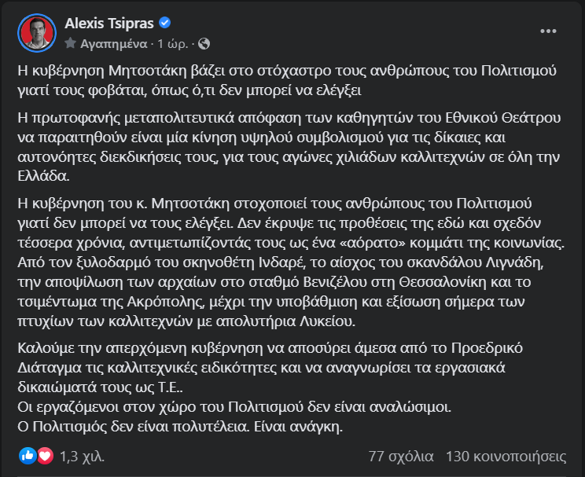Viewport: 585px width, 477px height.
Task: Open the Alexis Tsipras profile name link
Action: click(109, 23)
